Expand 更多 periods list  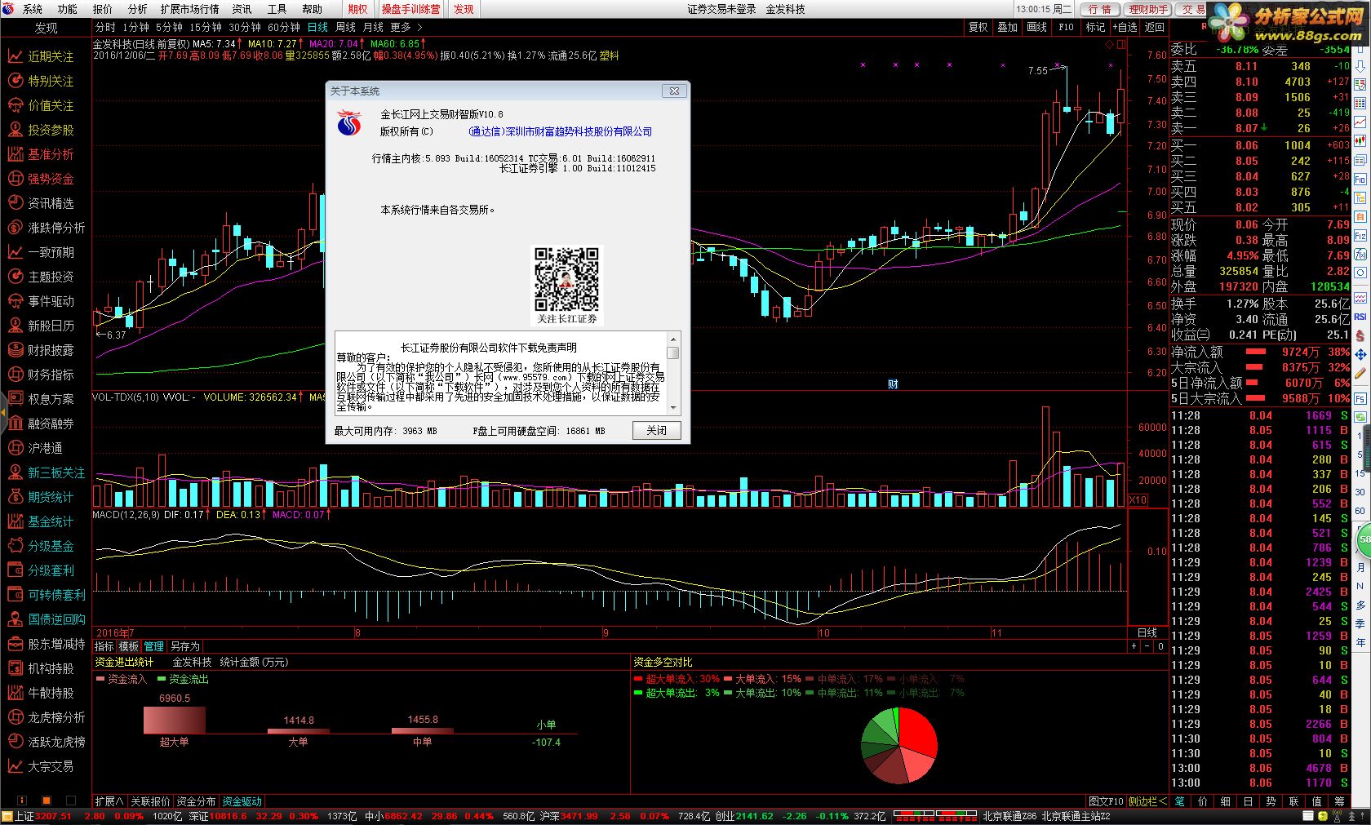click(406, 27)
